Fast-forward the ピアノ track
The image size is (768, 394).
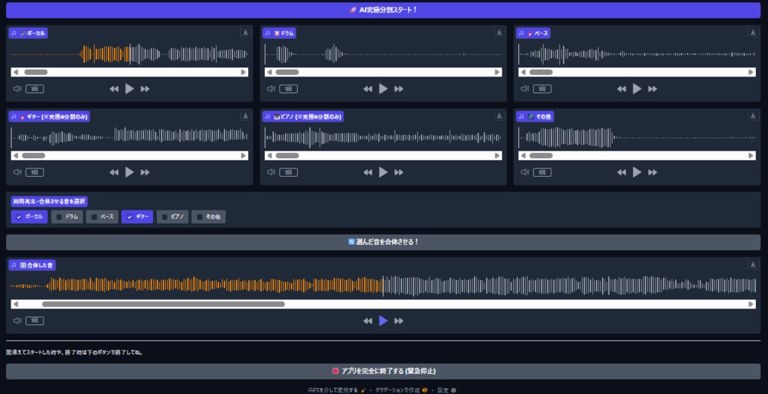(x=399, y=172)
